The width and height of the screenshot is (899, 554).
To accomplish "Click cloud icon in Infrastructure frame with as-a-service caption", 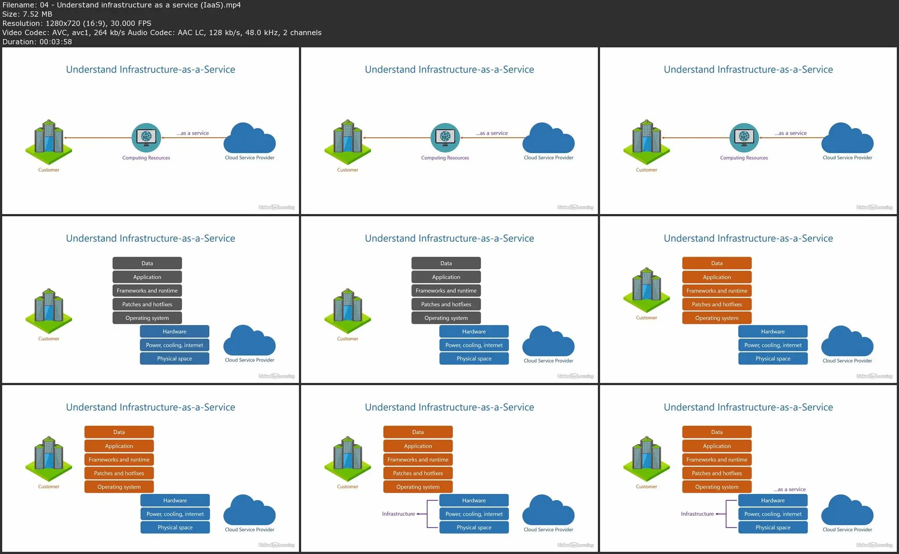I will (847, 510).
